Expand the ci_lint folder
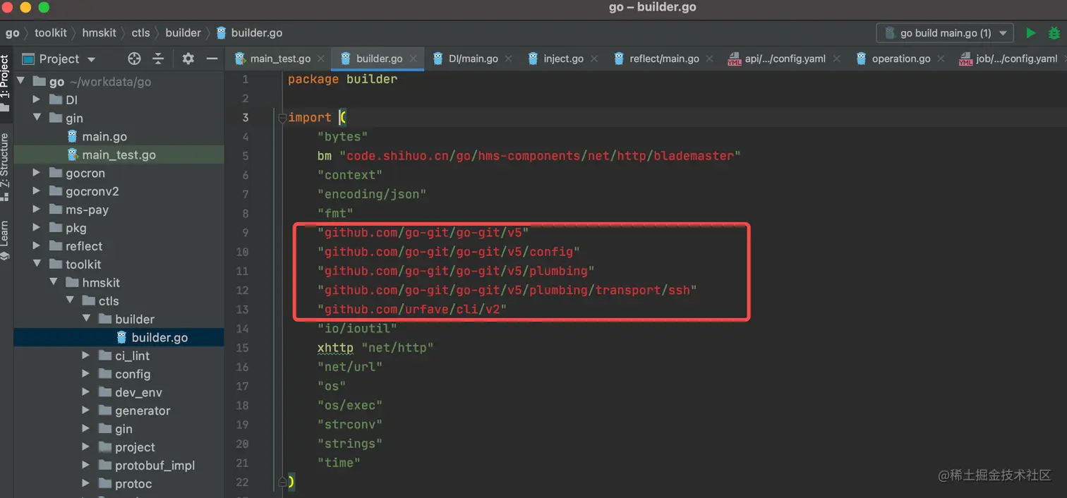 pos(86,356)
